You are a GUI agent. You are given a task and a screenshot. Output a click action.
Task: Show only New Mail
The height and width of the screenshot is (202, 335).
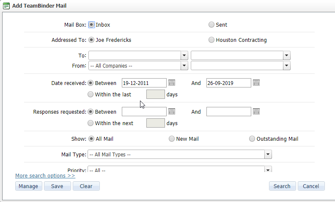[172, 139]
